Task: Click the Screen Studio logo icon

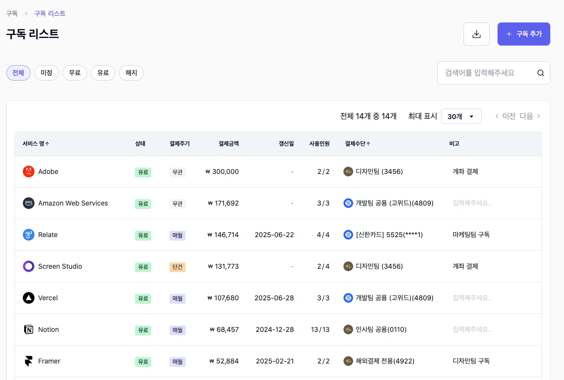Action: (x=28, y=266)
